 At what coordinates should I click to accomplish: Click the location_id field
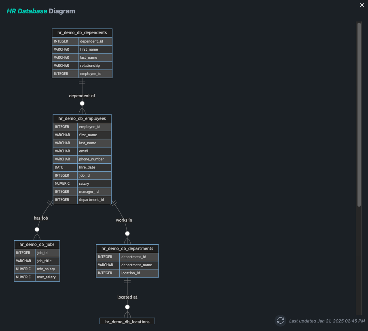tap(139, 273)
